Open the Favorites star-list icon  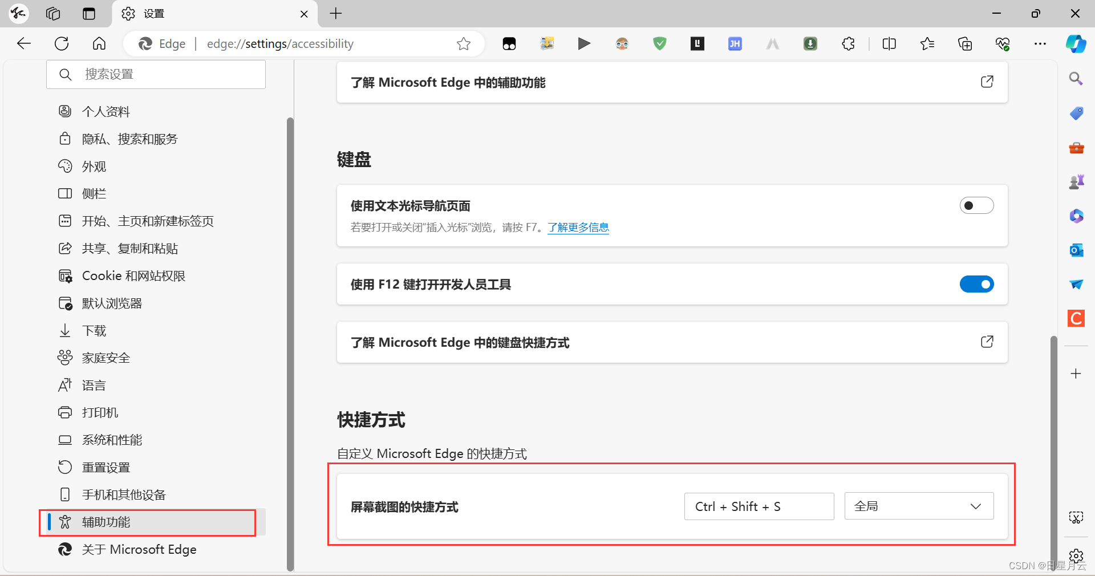[x=927, y=44]
